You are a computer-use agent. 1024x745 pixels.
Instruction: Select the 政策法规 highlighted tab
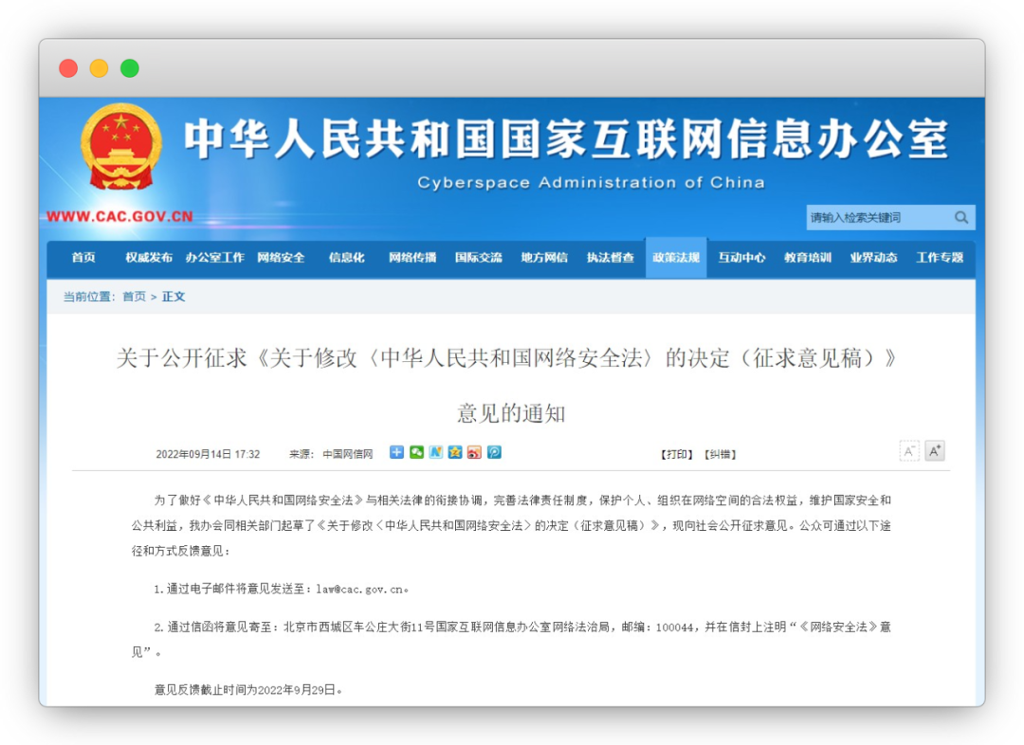pyautogui.click(x=675, y=257)
